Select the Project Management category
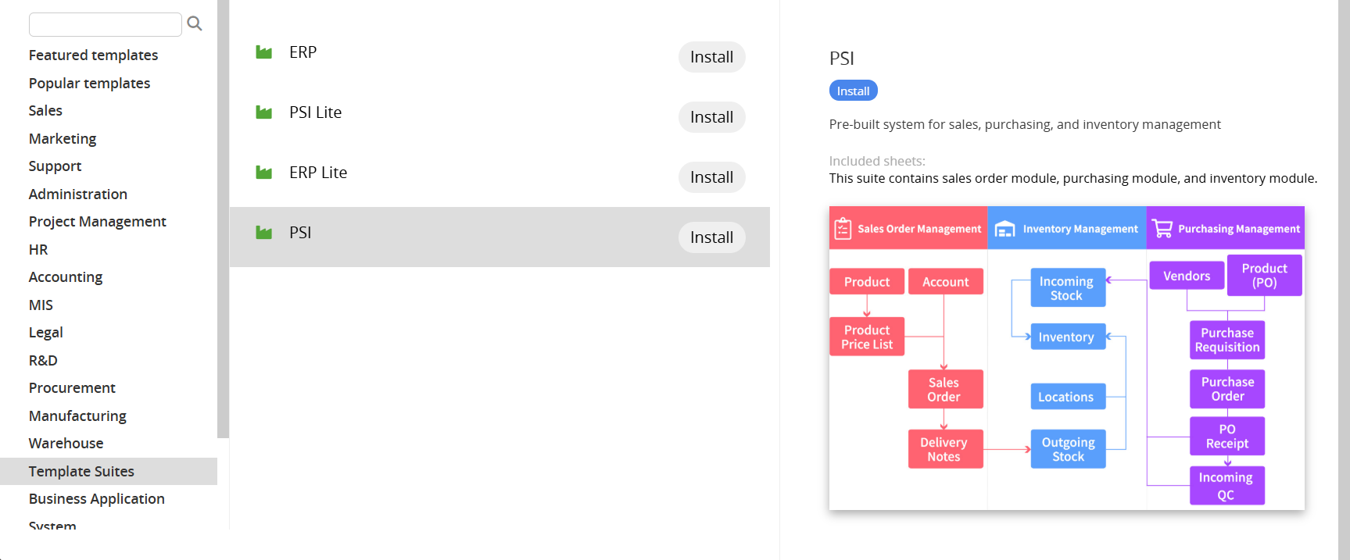 coord(97,222)
